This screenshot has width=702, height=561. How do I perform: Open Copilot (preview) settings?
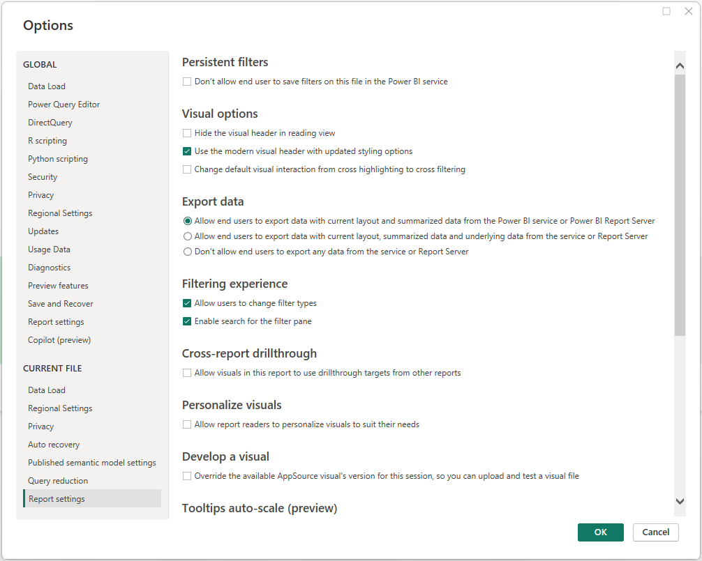tap(59, 340)
